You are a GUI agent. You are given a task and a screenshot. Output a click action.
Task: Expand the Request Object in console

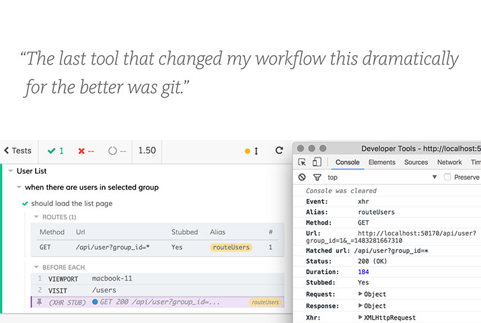click(361, 294)
